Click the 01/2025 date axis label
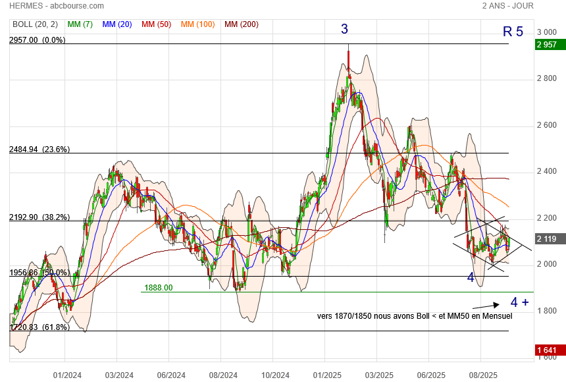This screenshot has height=382, width=566. 327,375
